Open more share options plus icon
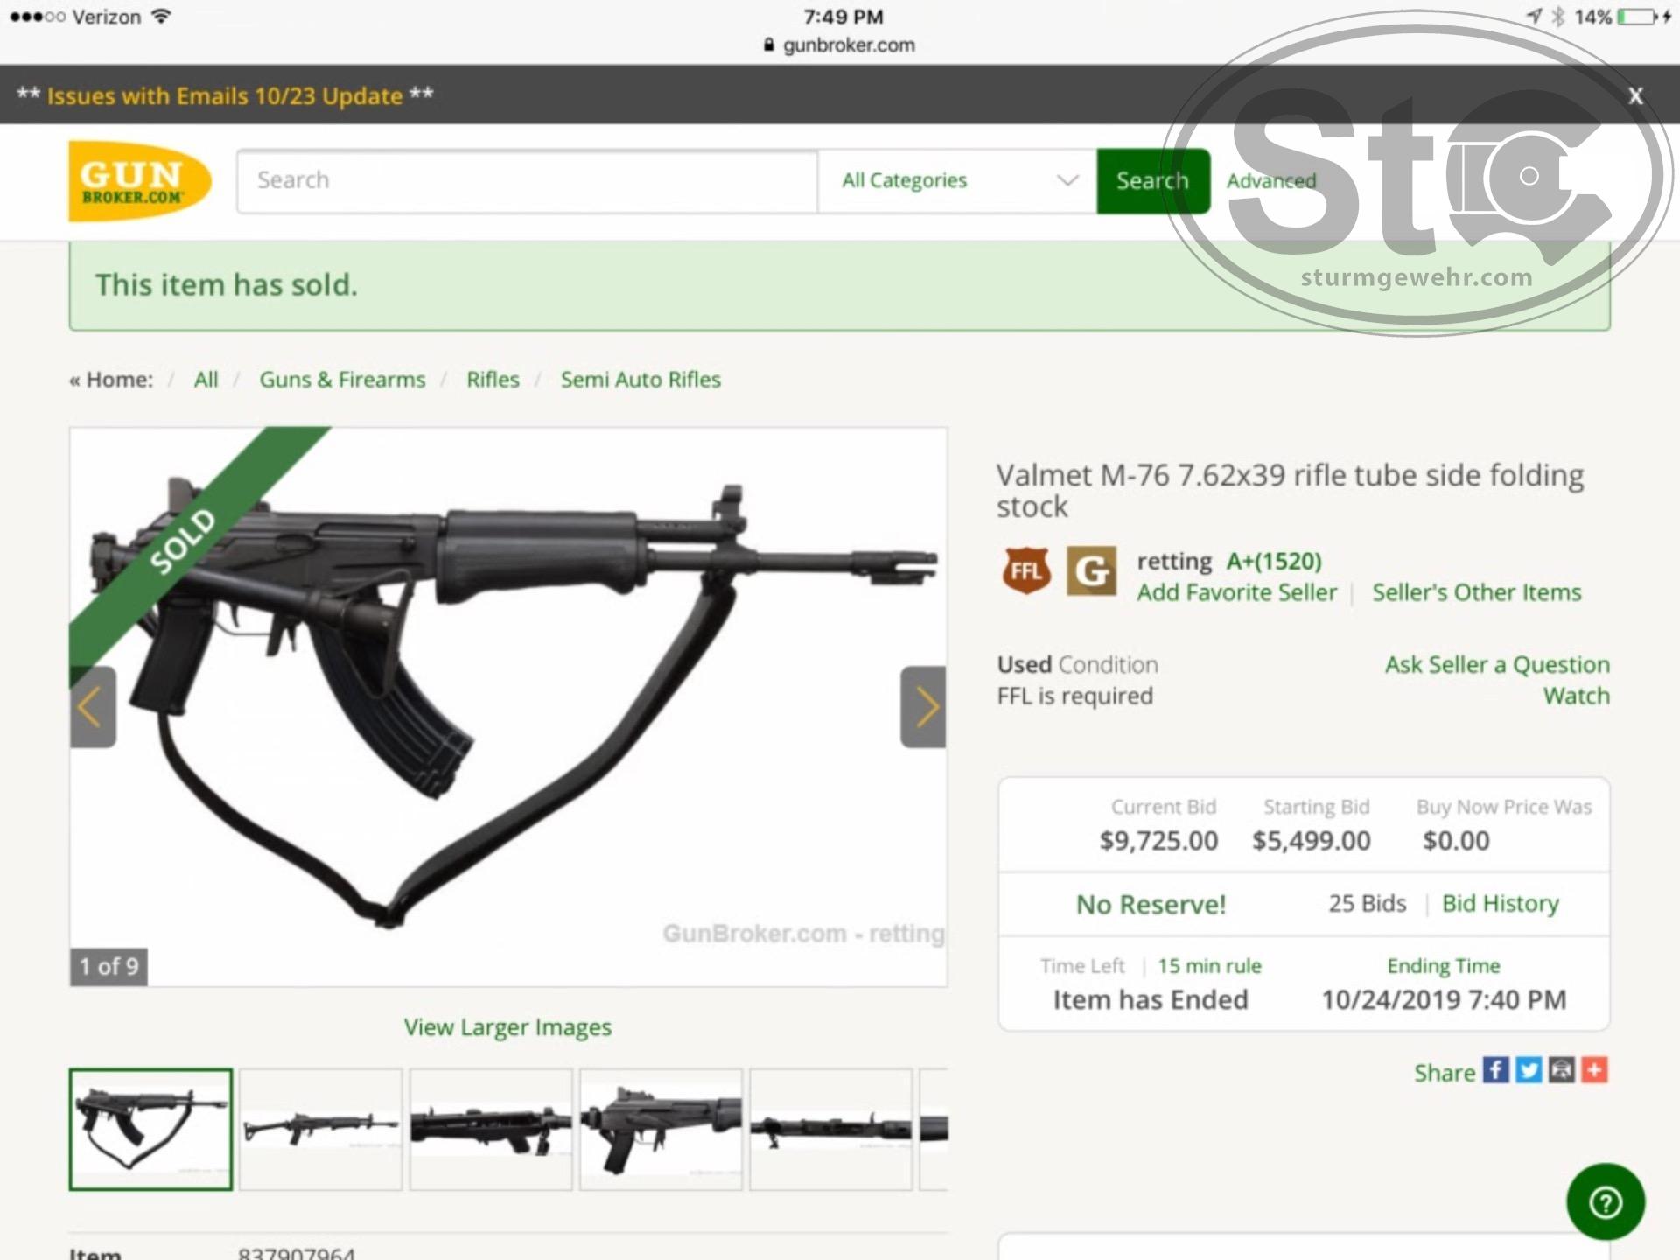The image size is (1680, 1260). coord(1594,1070)
